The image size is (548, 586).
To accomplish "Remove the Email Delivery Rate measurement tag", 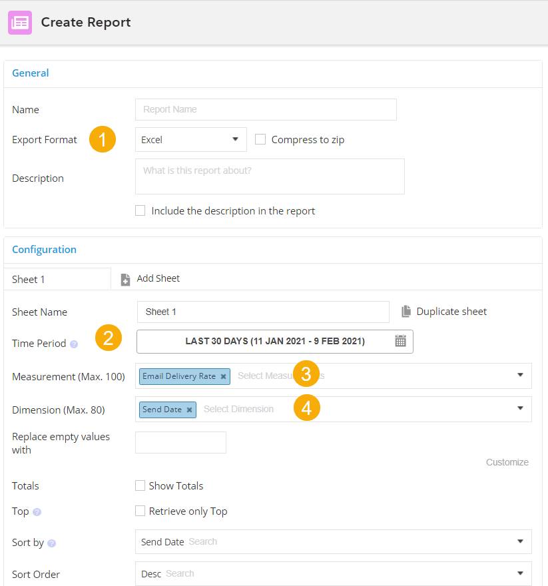I will click(x=223, y=376).
